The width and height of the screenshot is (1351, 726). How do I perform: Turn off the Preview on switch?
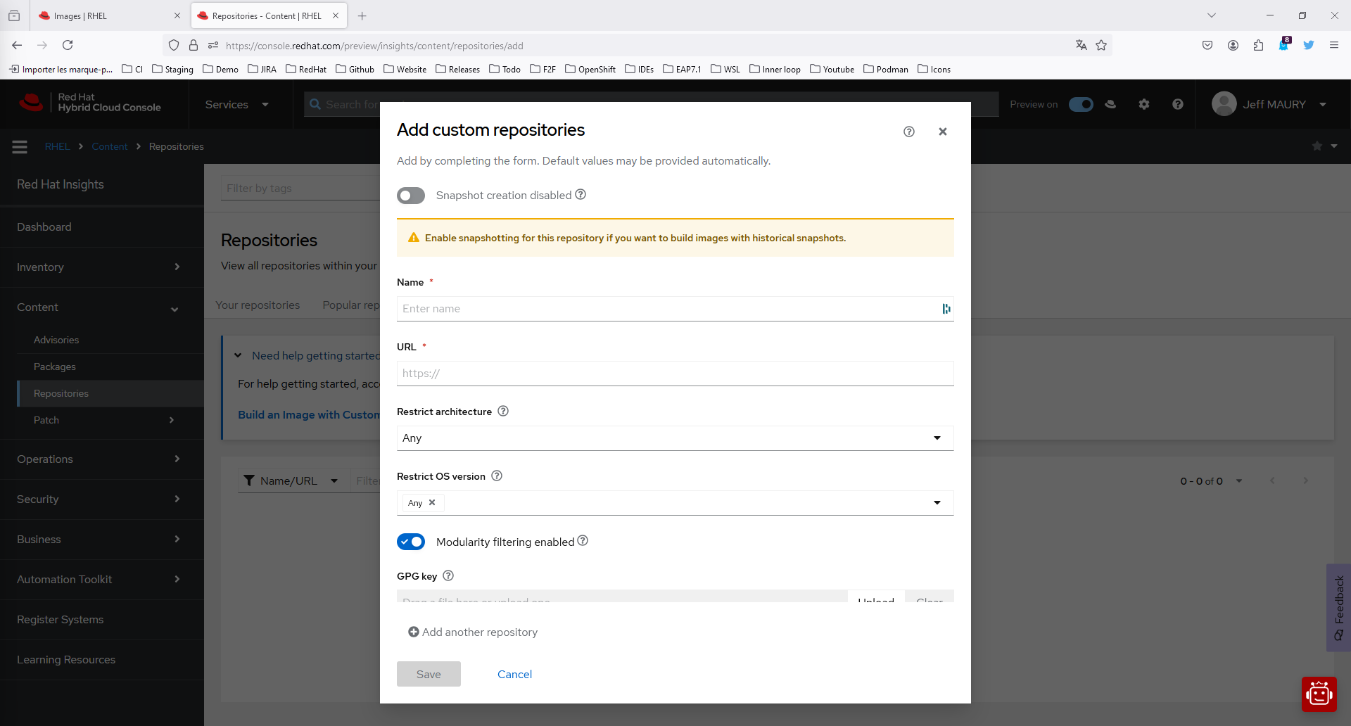1081,103
